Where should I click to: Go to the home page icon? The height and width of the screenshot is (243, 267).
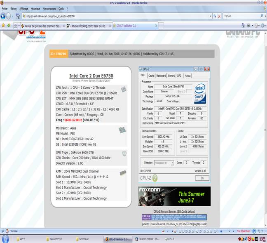[x=18, y=16]
